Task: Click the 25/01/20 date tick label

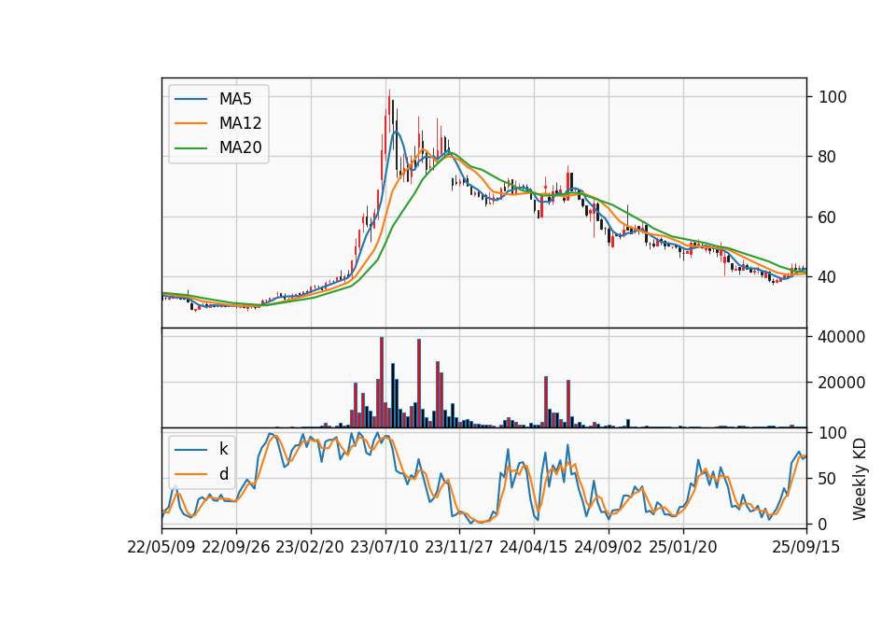Action: [x=683, y=547]
